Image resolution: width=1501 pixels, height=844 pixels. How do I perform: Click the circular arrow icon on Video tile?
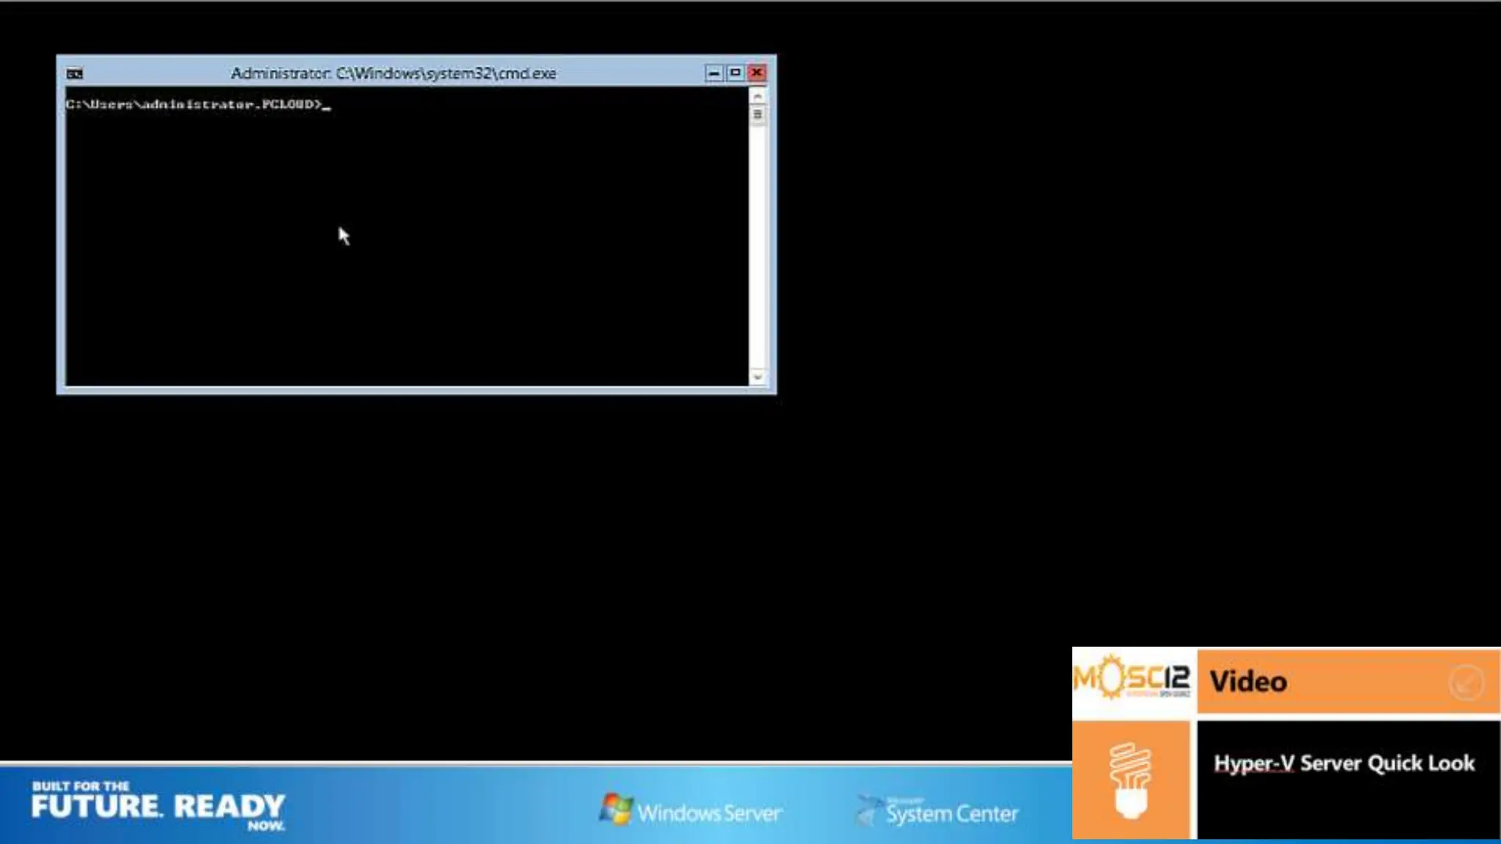point(1466,683)
